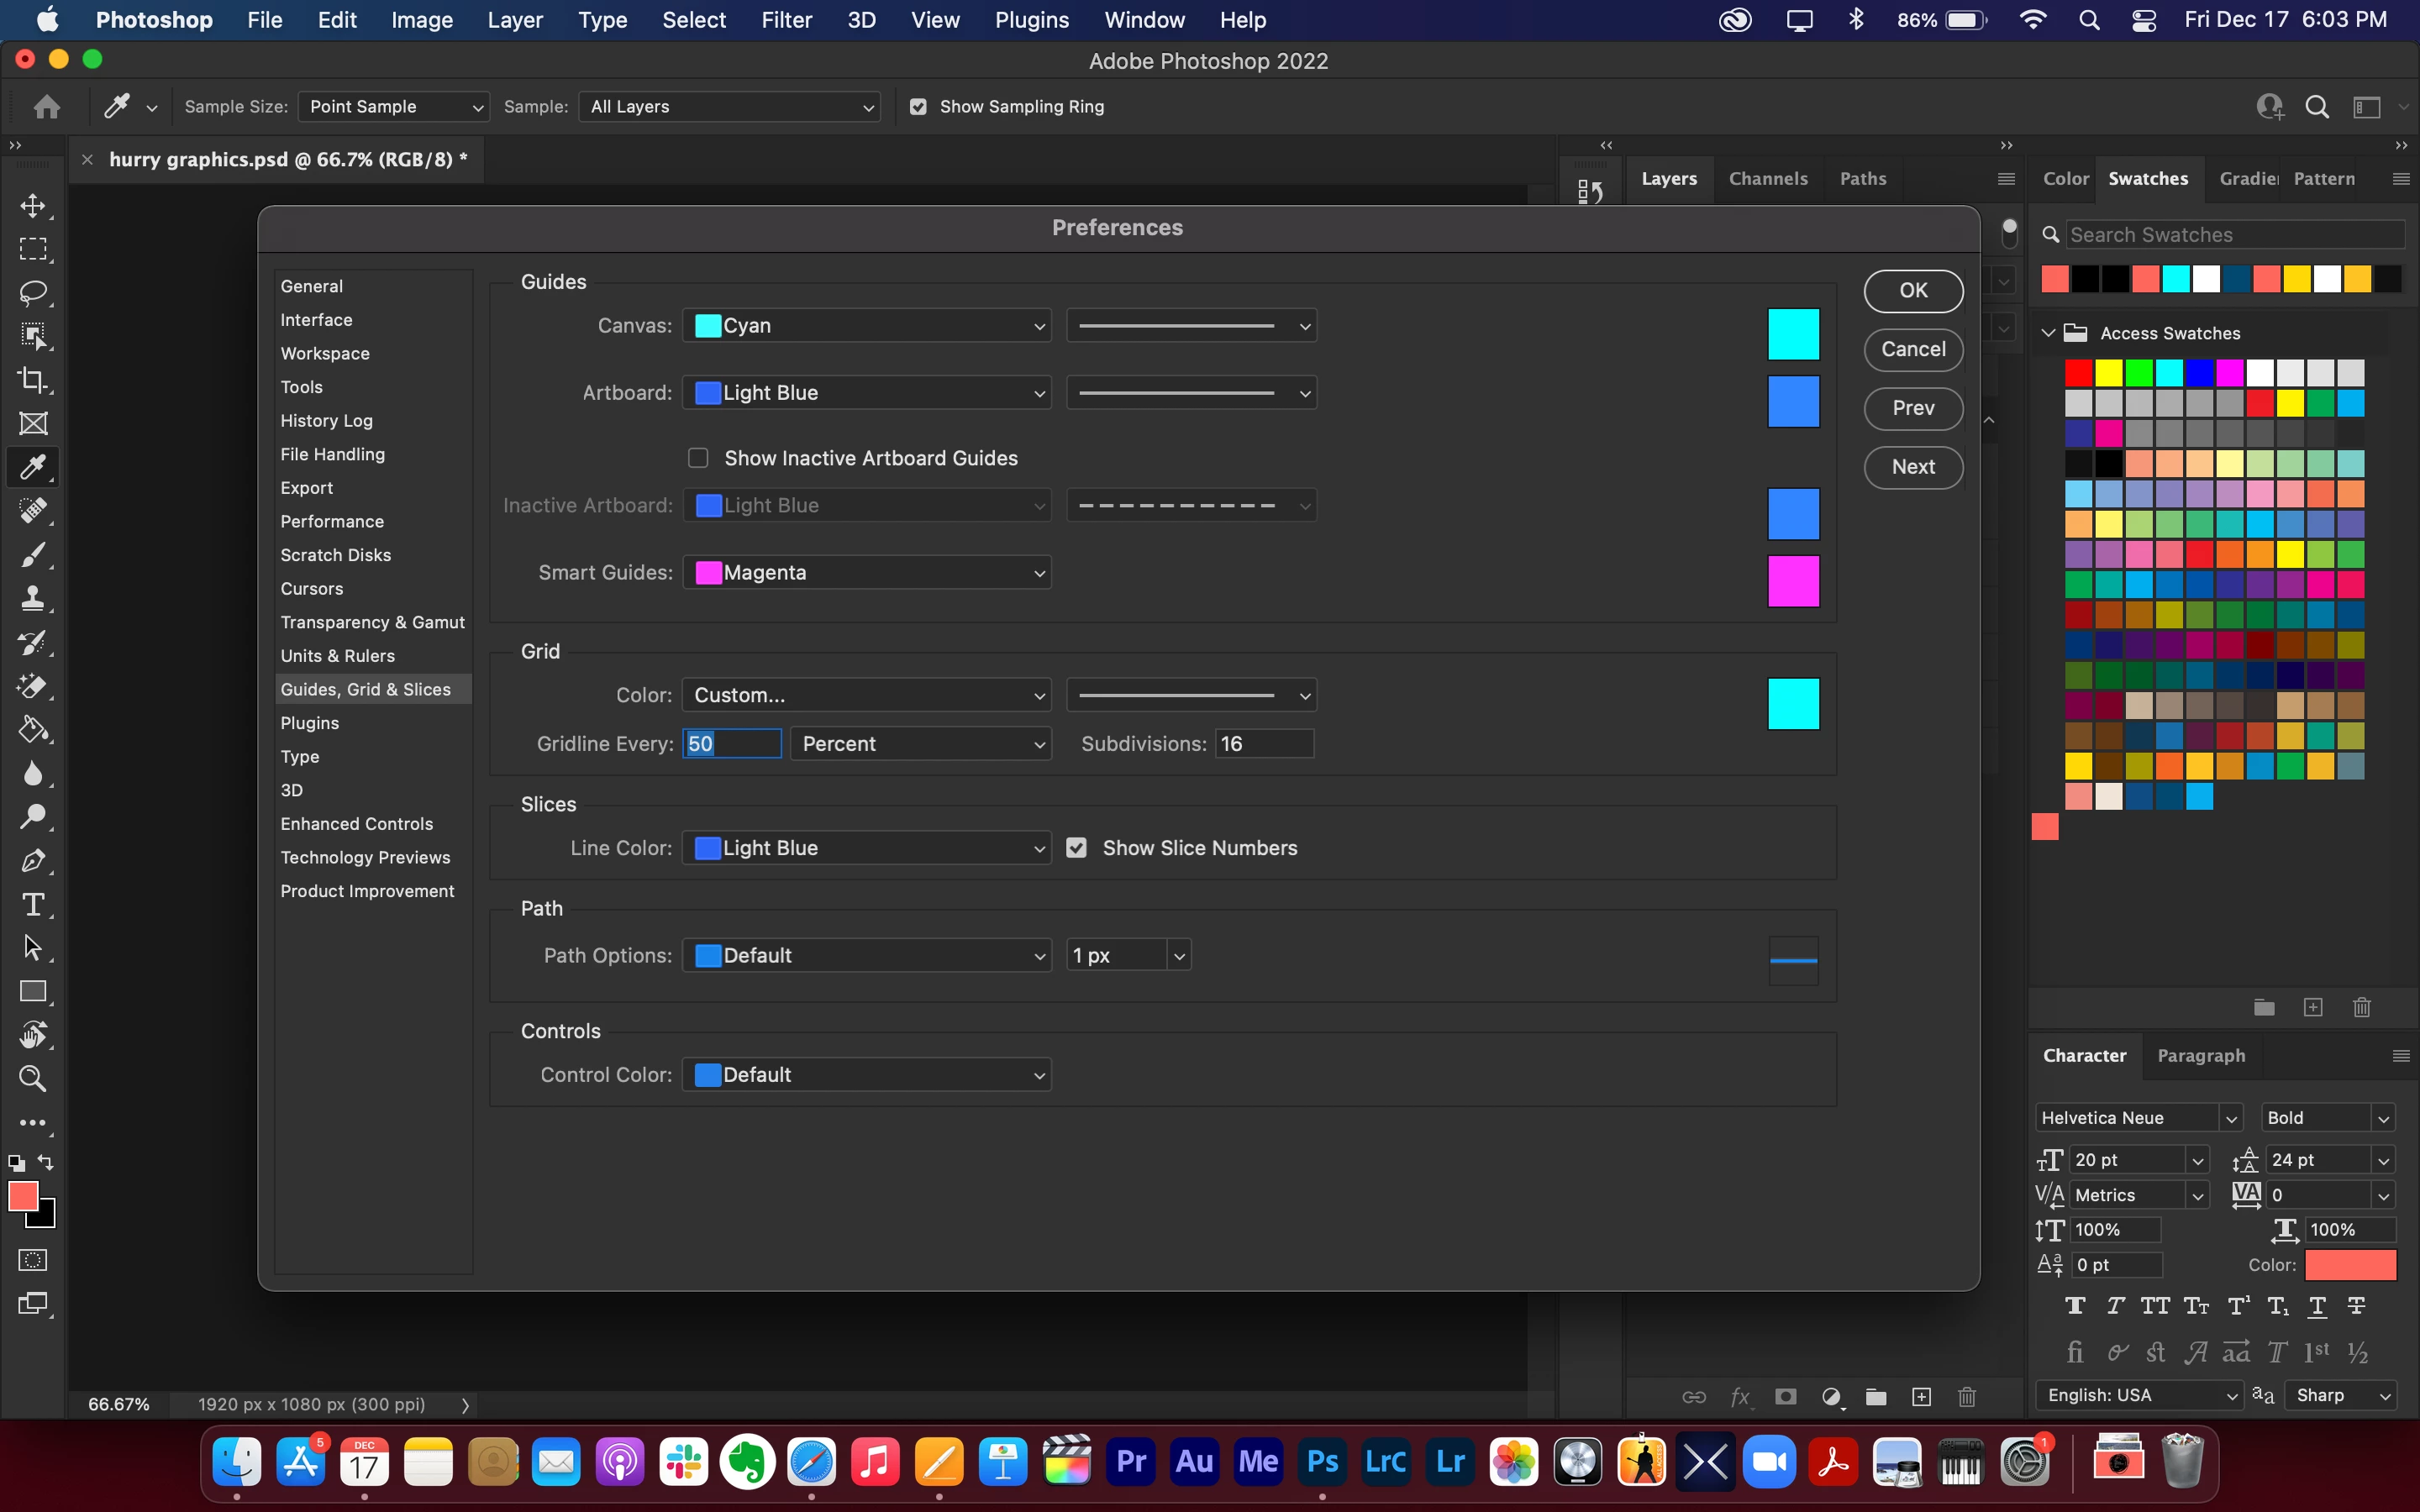Screen dimensions: 2420x1512
Task: Select the Zoom tool in toolbar
Action: click(33, 1079)
